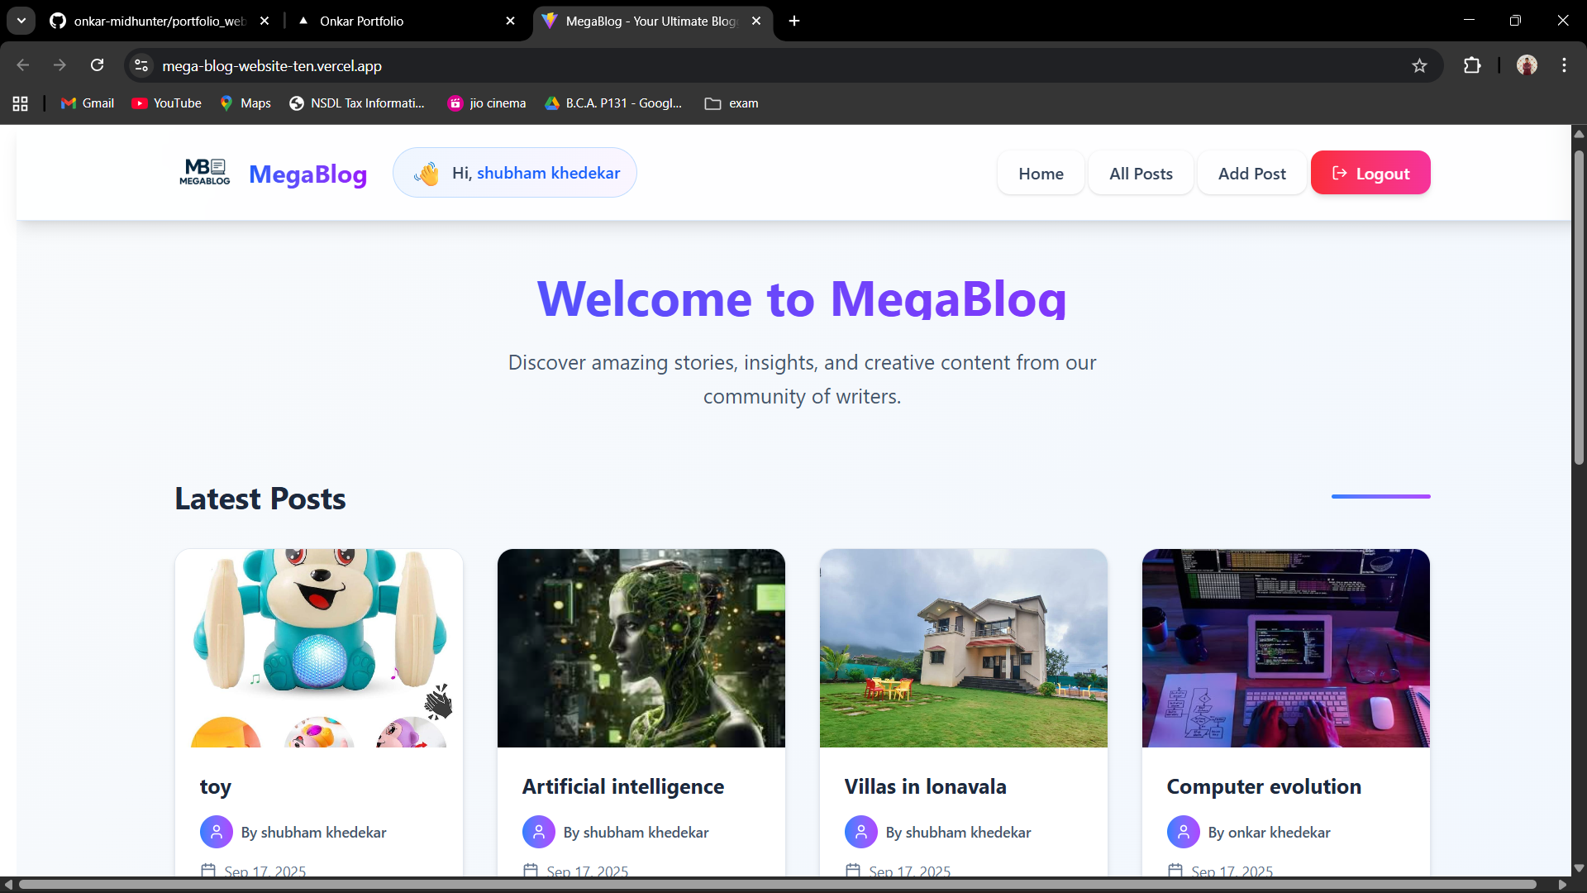The height and width of the screenshot is (893, 1587).
Task: Click the Add Post button
Action: pyautogui.click(x=1251, y=174)
